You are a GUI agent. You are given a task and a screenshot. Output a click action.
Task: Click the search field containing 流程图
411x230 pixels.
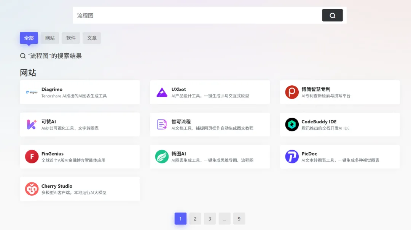[x=198, y=16]
